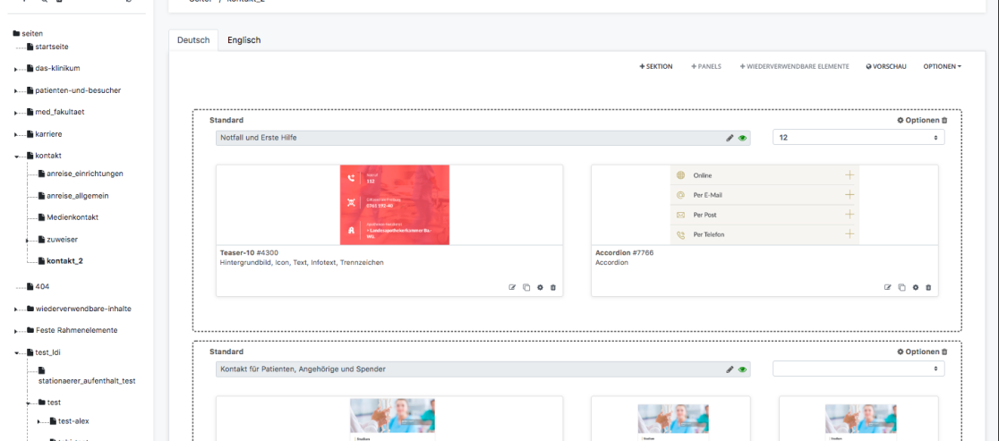
Task: Edit the Accordion #7766 panel
Action: click(x=887, y=288)
